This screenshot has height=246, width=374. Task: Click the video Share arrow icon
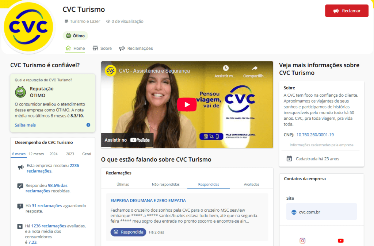[255, 68]
